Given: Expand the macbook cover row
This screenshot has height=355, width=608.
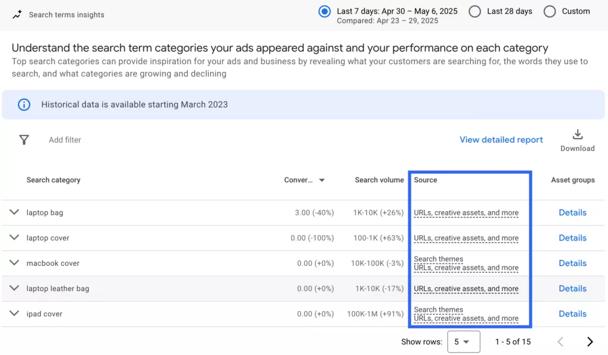Looking at the screenshot, I should pyautogui.click(x=14, y=263).
